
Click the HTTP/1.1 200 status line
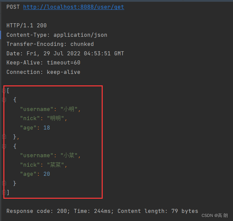(x=27, y=25)
